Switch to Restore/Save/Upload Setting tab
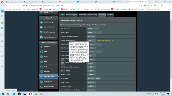Screen dimensions: 172x96 click(88, 15)
